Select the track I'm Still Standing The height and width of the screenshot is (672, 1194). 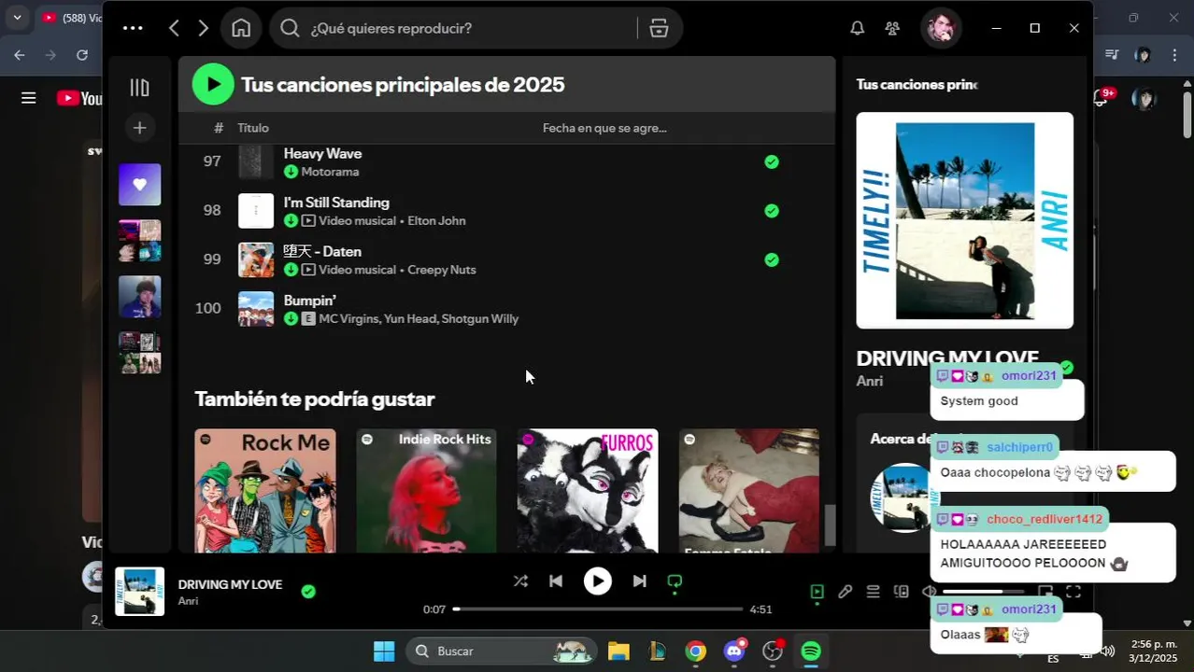click(336, 203)
